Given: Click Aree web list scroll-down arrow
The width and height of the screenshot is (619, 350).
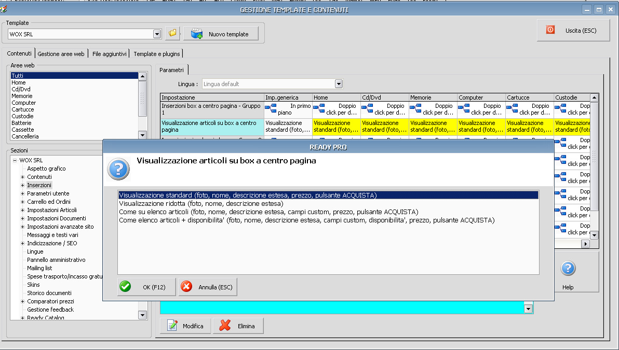Looking at the screenshot, I should click(142, 135).
